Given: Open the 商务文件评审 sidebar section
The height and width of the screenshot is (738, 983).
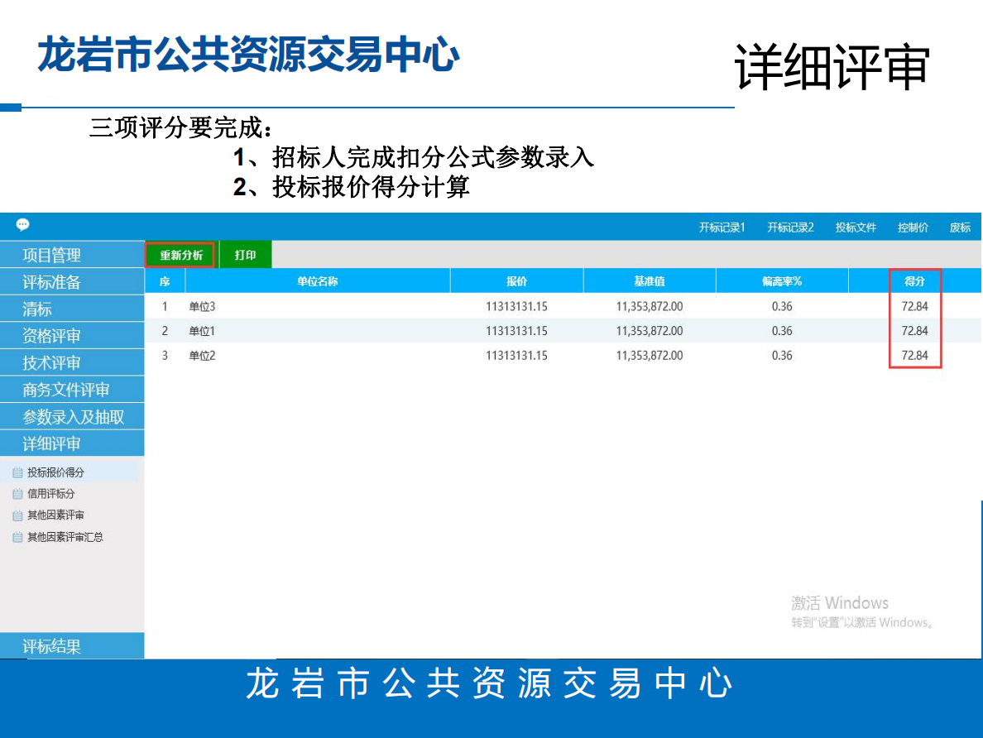Looking at the screenshot, I should 72,390.
